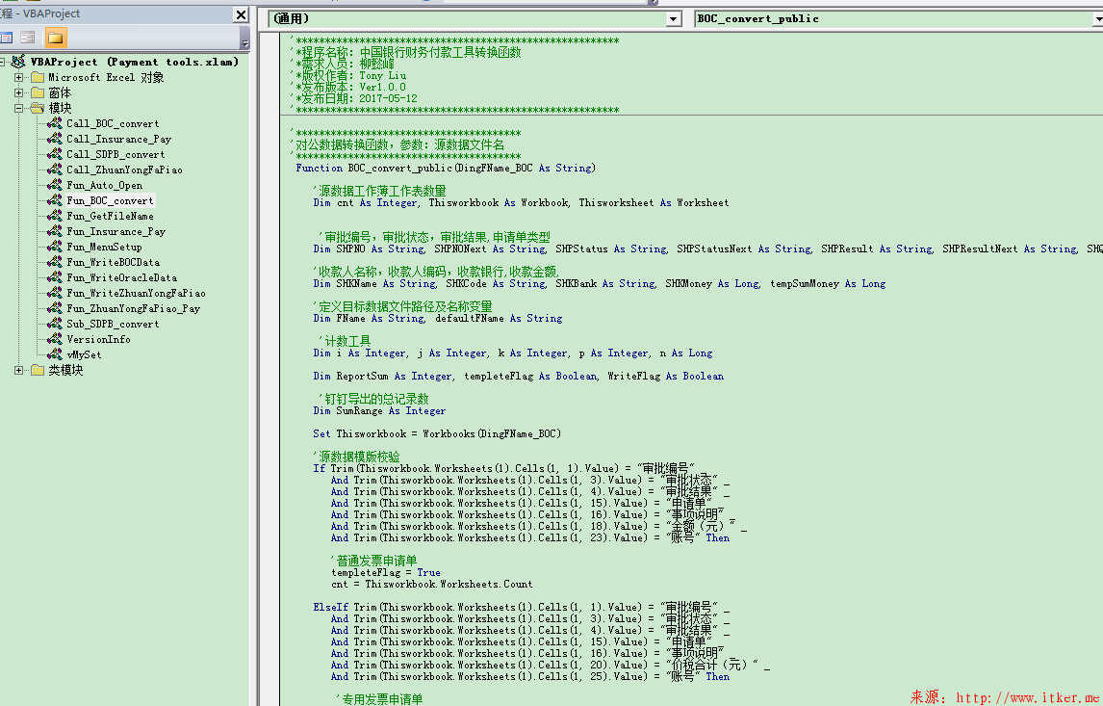Click the Call_BOC_convert module icon
The width and height of the screenshot is (1103, 706).
pos(54,123)
